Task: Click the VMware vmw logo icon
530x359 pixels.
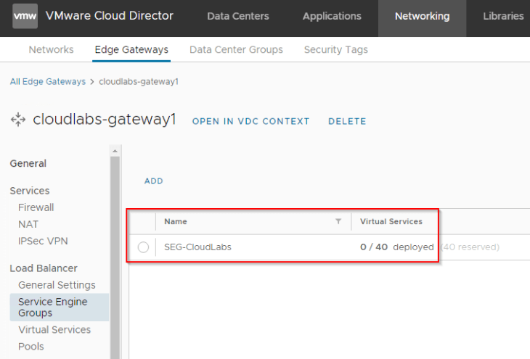Action: pyautogui.click(x=25, y=16)
